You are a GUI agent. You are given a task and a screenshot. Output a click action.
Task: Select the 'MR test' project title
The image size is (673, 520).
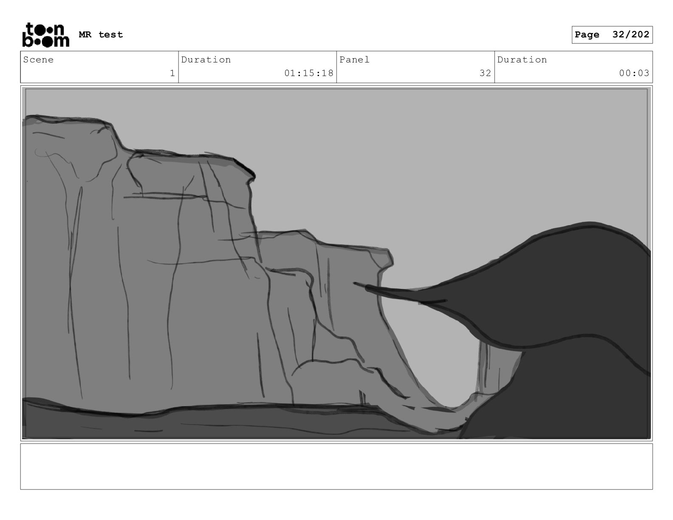[x=101, y=35]
